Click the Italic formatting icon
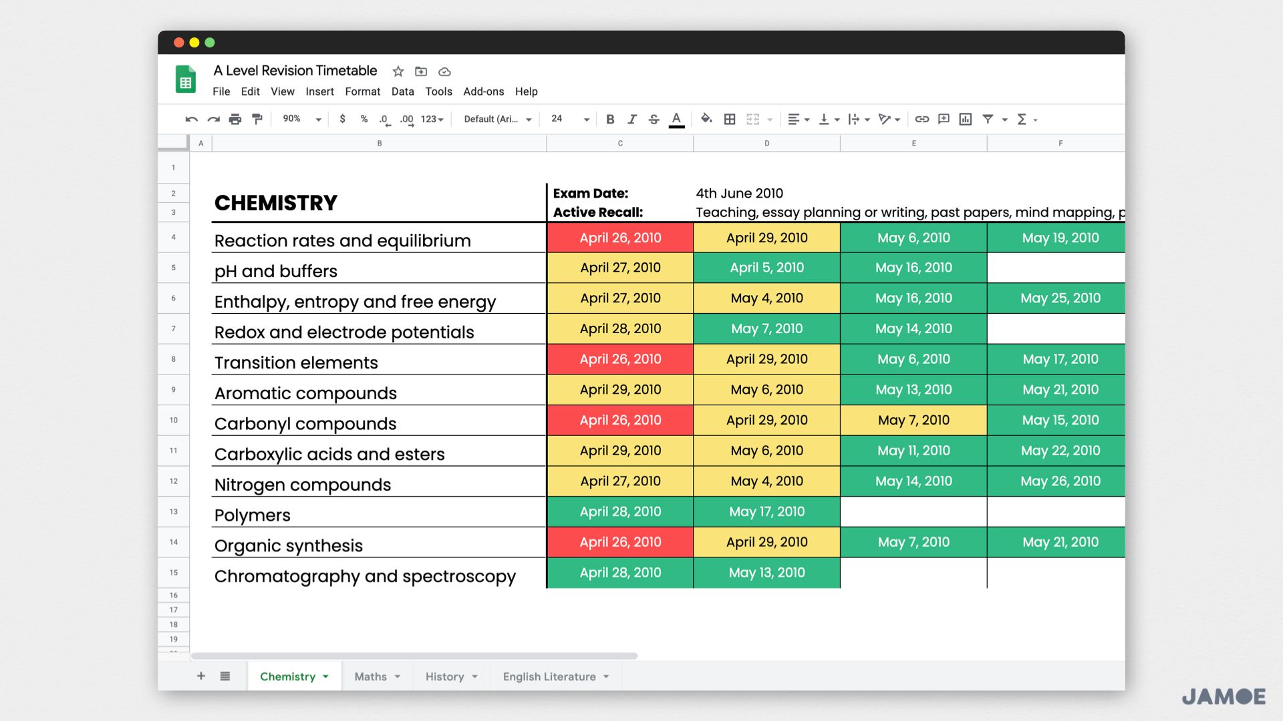This screenshot has width=1283, height=721. pos(631,119)
